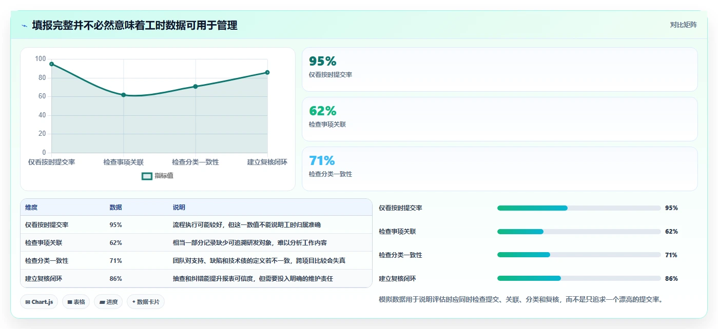Click the 对比矩阵 label in the header

tap(684, 25)
